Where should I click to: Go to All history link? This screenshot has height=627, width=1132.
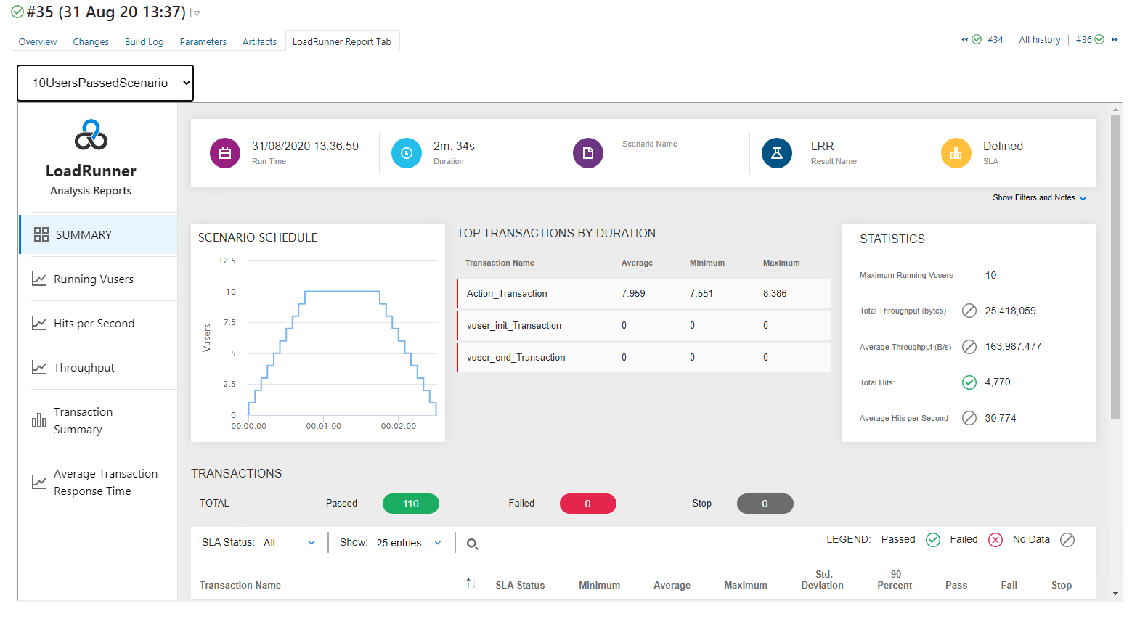coord(1039,40)
